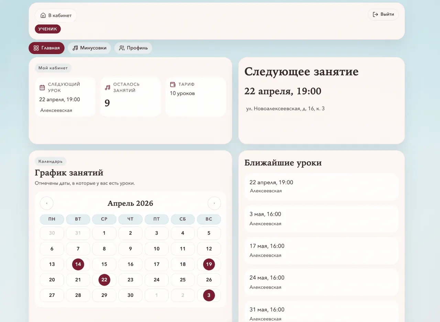Image resolution: width=440 pixels, height=322 pixels.
Task: Select highlighted May 3 in the calendar
Action: point(209,295)
